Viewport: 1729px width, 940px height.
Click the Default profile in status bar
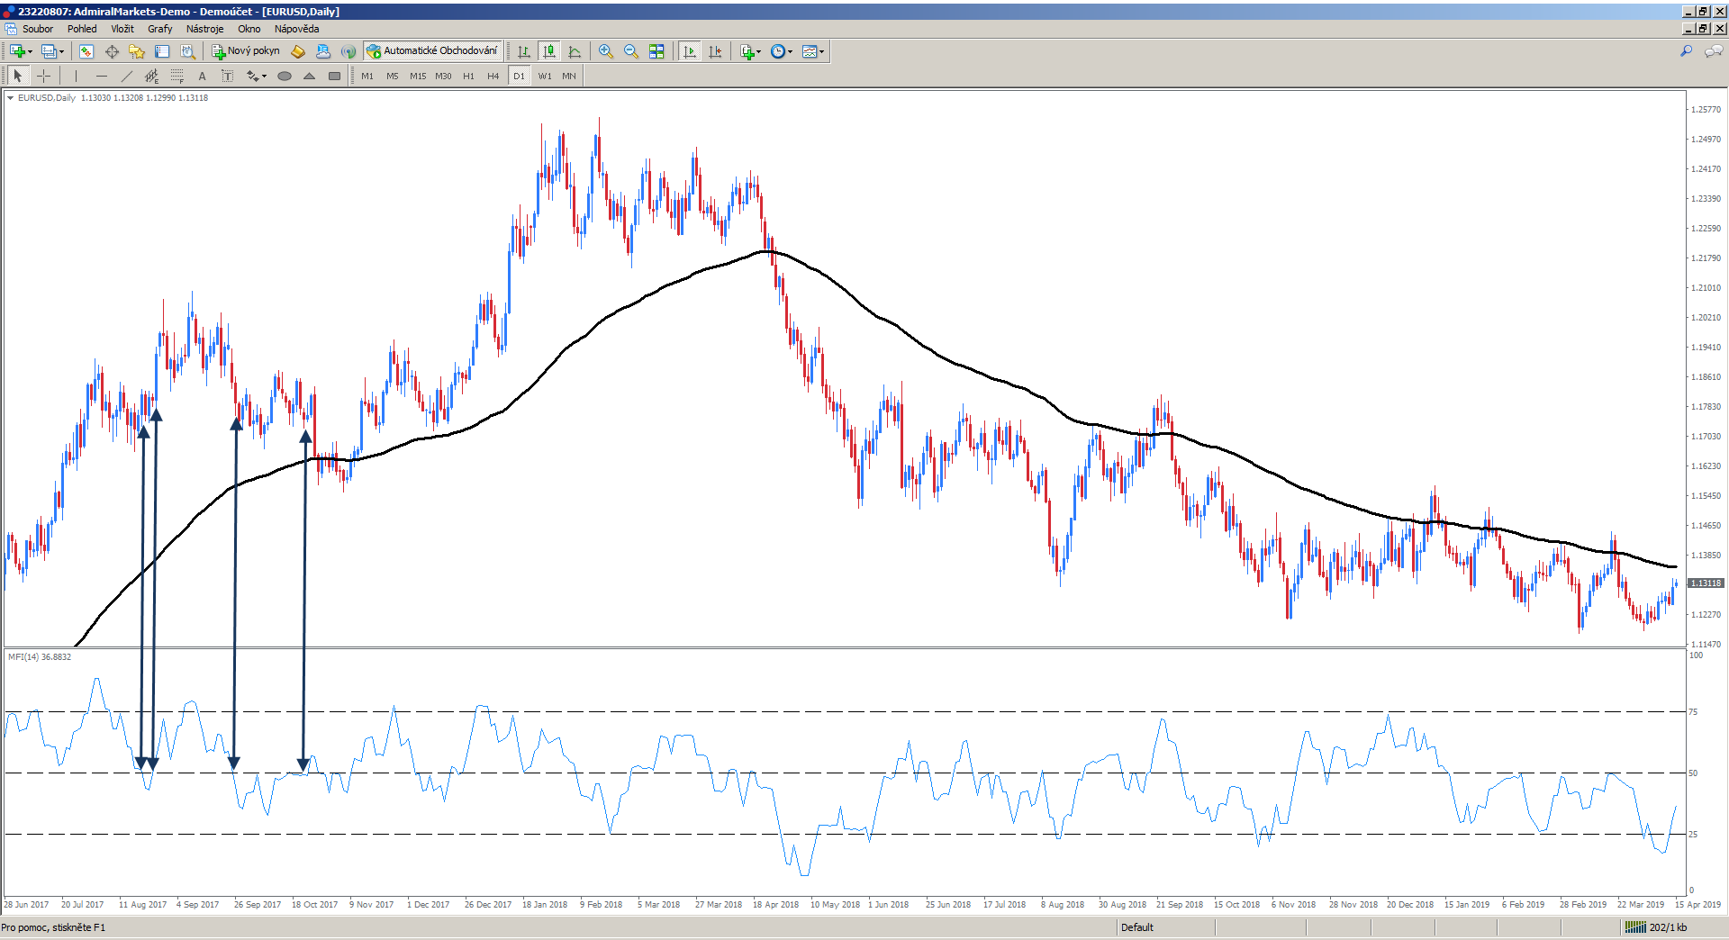pos(1136,927)
